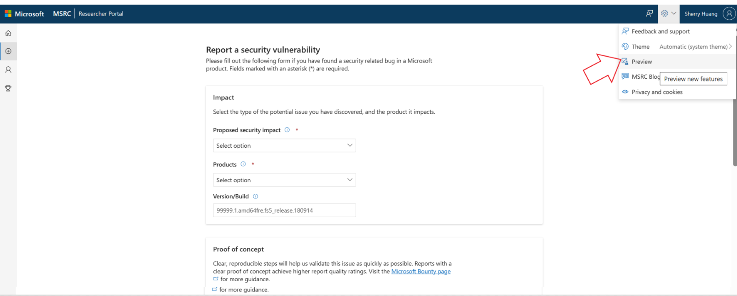Click info icon next to Products label
The height and width of the screenshot is (296, 737).
click(x=243, y=164)
